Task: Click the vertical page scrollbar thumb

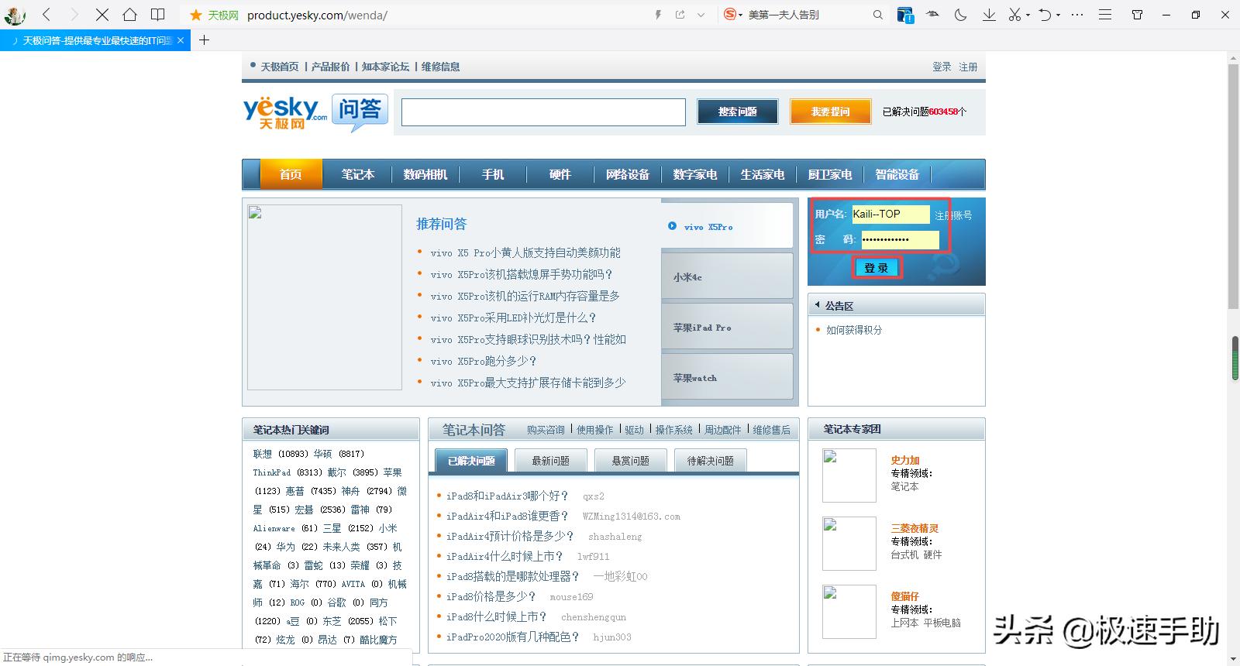Action: tap(1234, 187)
